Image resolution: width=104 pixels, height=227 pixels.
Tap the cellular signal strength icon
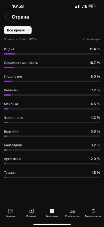(x=78, y=6)
